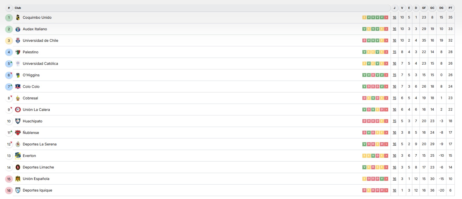Click the Deportes La Serena club crest
Viewport: 462px width, 199px height.
18,144
